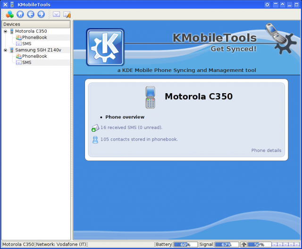
Task: Click the Samsung SGH Z140v phone icon in tree
Action: [12, 50]
